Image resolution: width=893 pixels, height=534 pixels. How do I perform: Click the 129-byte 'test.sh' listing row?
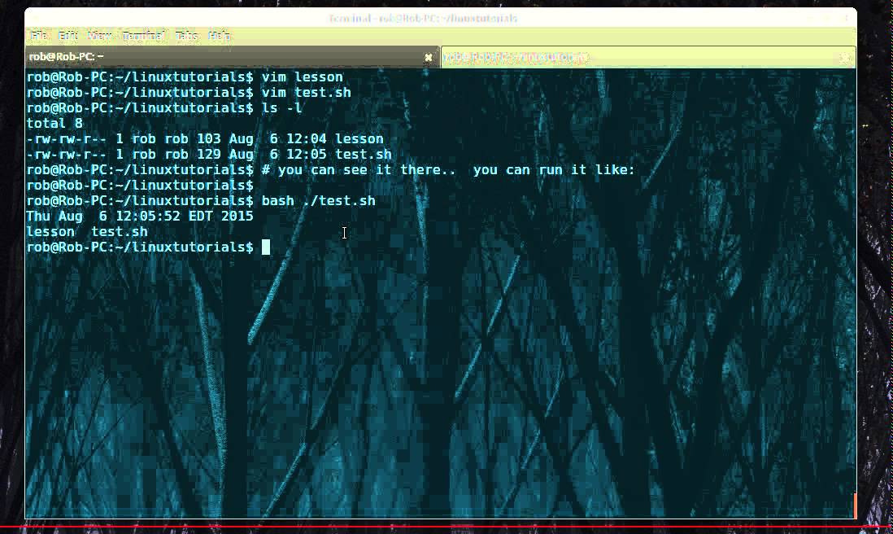[209, 154]
